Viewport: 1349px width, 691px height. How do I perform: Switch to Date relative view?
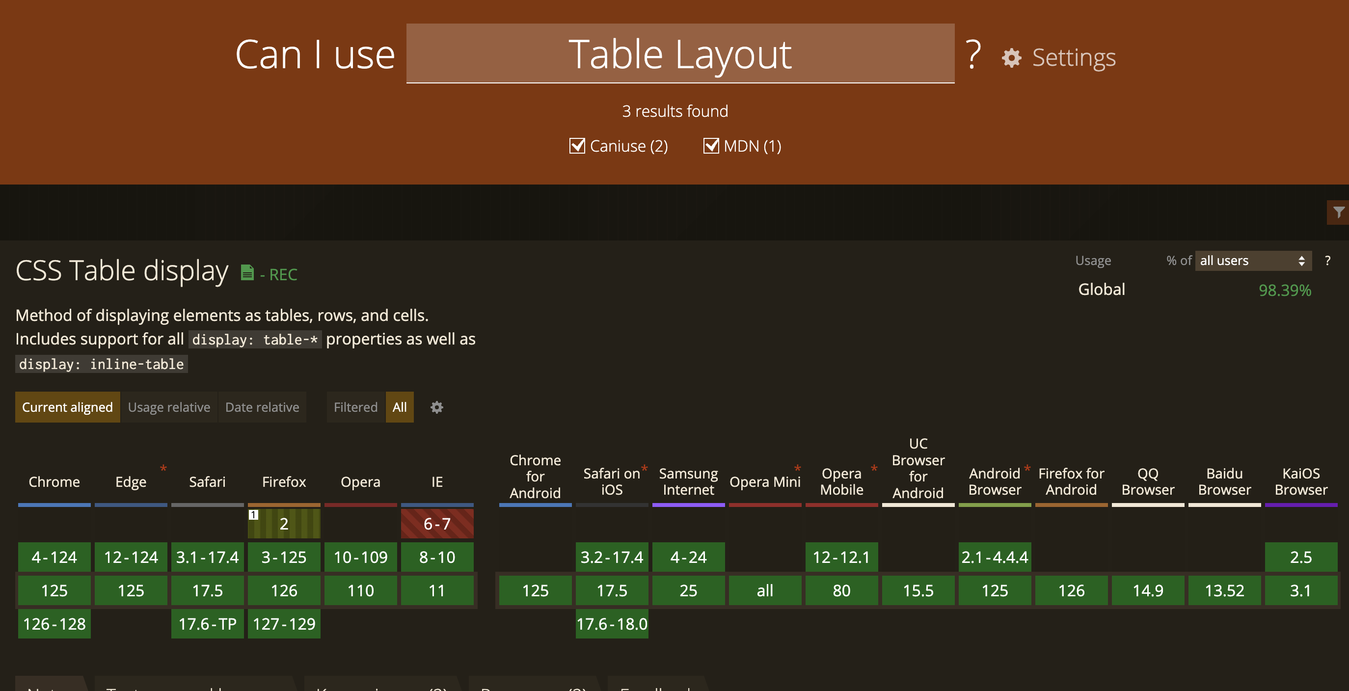(x=262, y=407)
